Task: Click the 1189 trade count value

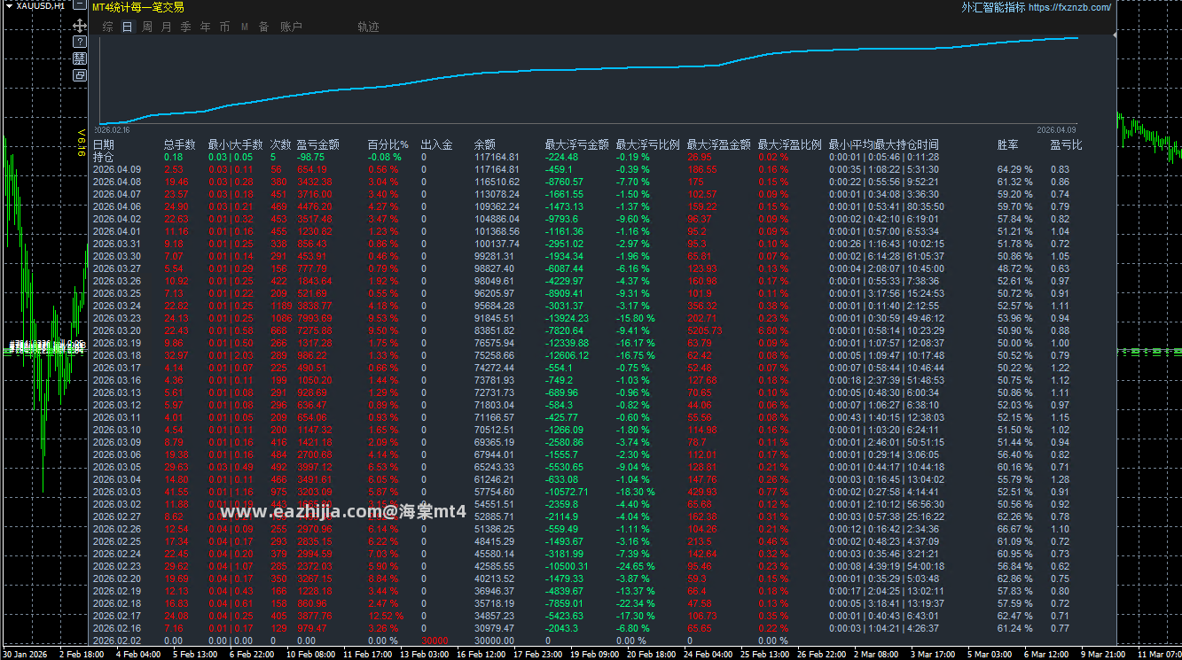Action: 281,306
